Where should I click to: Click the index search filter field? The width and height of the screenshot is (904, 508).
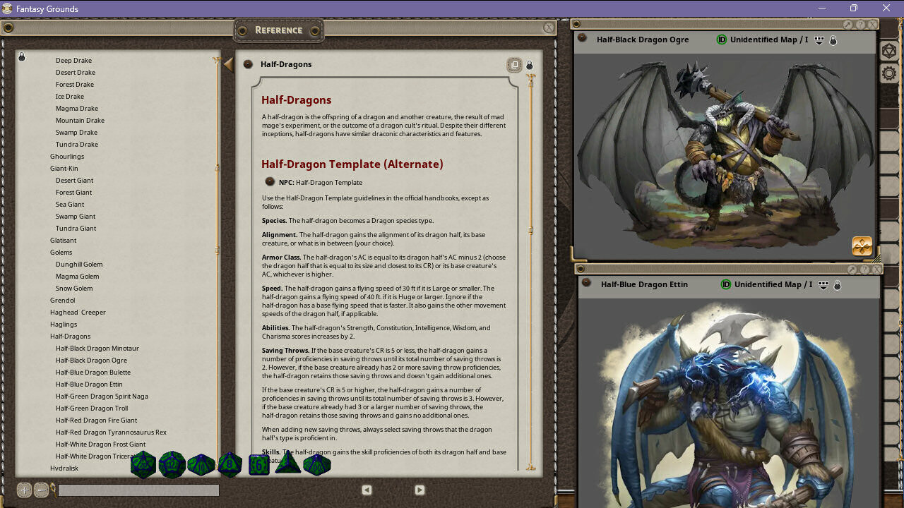(x=138, y=490)
